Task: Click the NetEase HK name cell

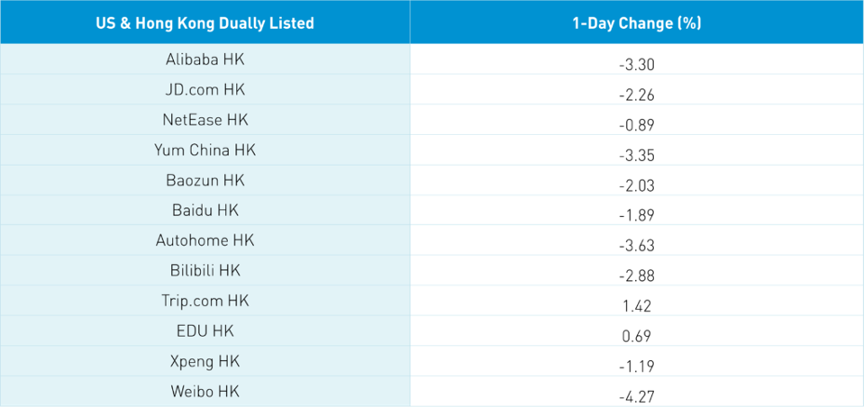Action: coord(205,120)
